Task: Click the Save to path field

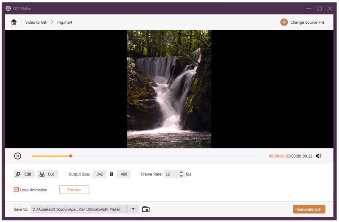Action: 79,209
